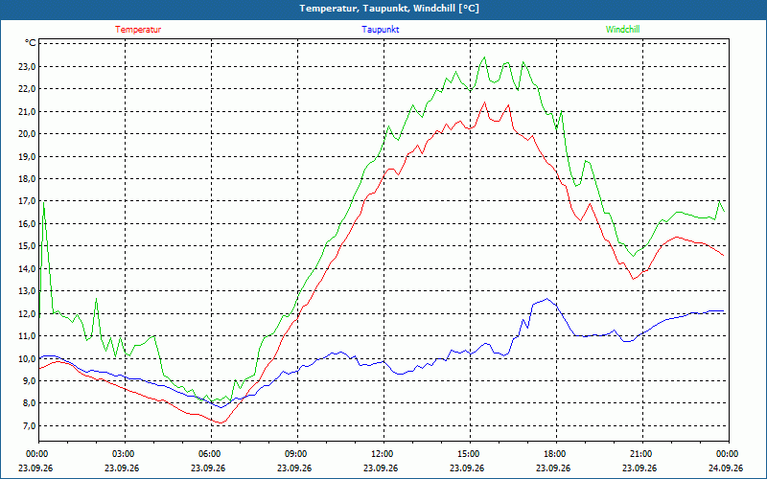Click the '00:00' label dated 23.09.26

[38, 454]
